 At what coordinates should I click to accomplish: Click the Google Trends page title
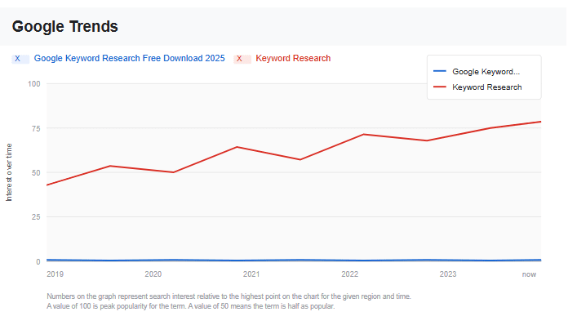click(65, 26)
